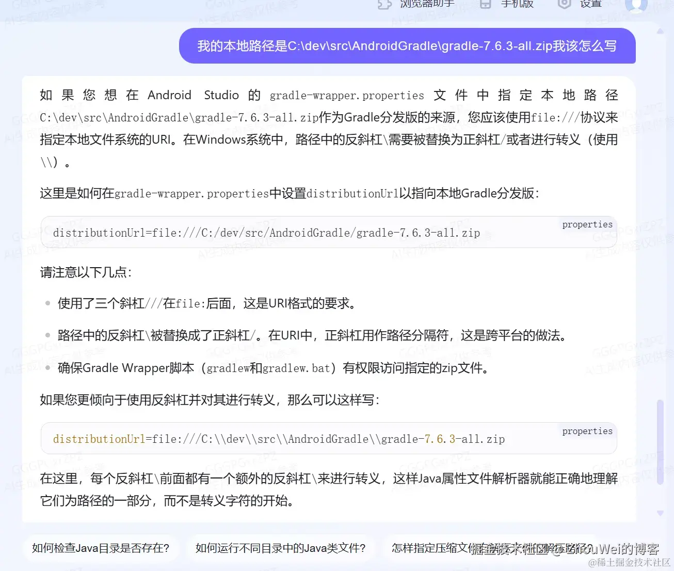Select the 如何检查Java目录是否存在 suggestion
Image resolution: width=674 pixels, height=571 pixels.
(101, 548)
